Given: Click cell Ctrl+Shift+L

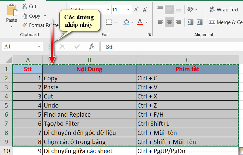Looking at the screenshot, I should pos(187,123).
